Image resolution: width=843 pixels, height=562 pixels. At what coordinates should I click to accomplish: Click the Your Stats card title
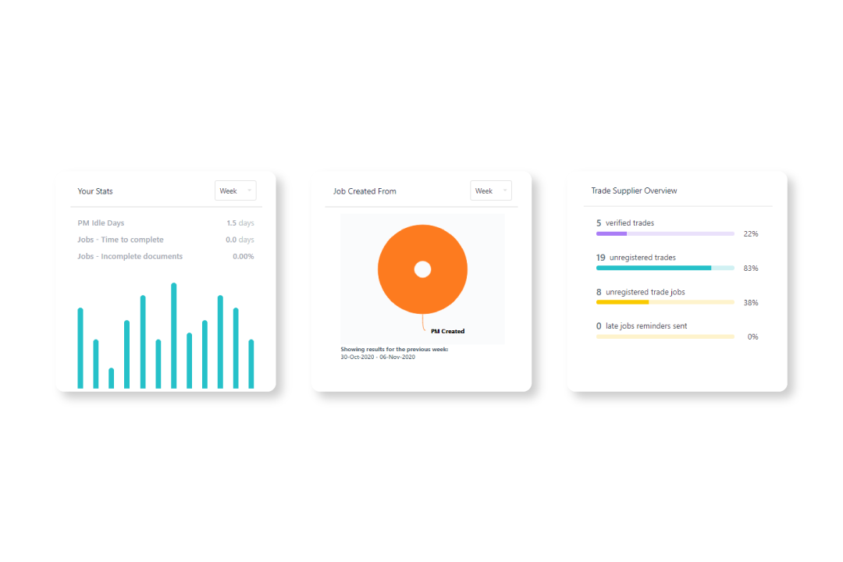click(95, 191)
